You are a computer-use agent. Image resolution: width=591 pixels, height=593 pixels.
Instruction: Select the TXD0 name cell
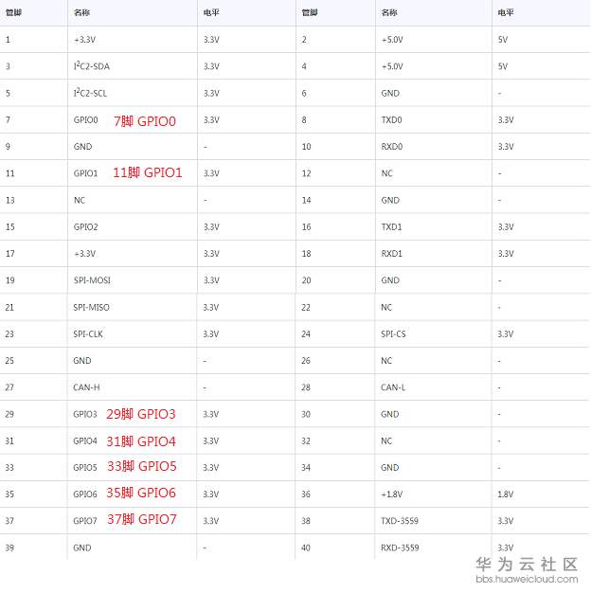391,120
